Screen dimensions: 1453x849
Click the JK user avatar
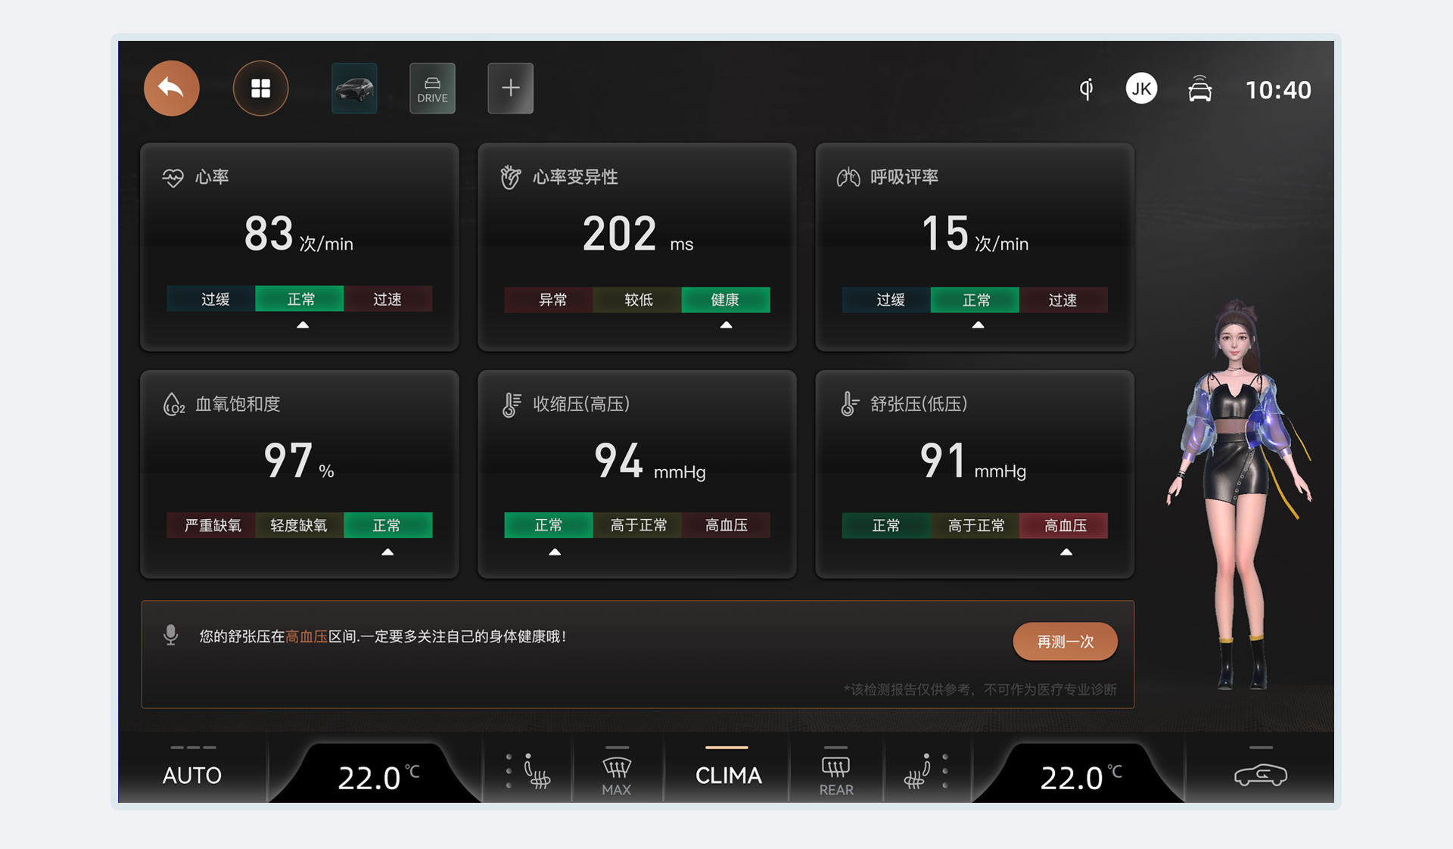pos(1141,89)
